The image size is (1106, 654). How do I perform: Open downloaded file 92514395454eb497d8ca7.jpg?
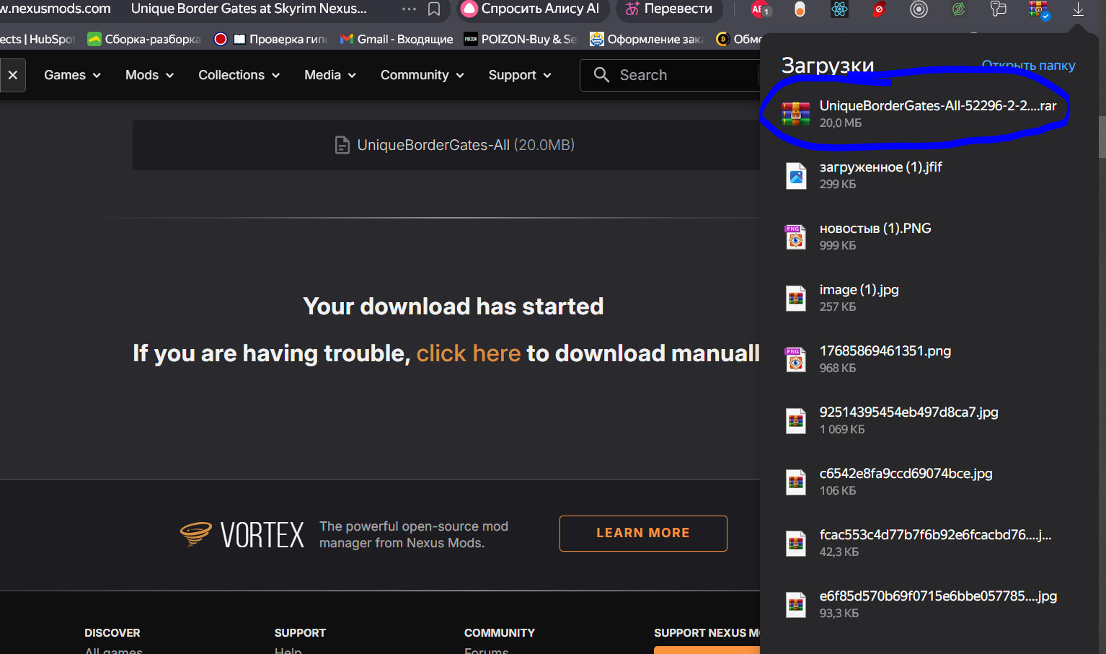pyautogui.click(x=909, y=412)
